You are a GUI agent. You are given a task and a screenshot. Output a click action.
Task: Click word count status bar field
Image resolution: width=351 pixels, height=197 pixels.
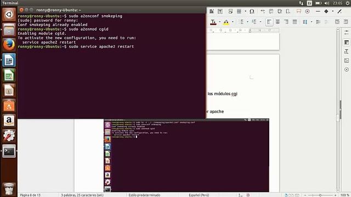[82, 195]
